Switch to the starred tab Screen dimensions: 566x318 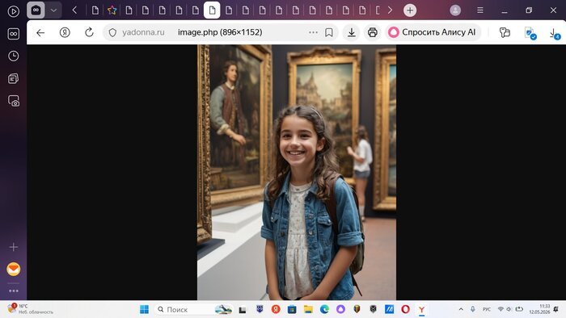[112, 10]
